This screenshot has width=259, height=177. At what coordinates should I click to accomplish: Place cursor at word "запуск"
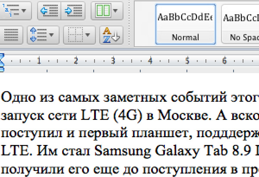click(22, 116)
